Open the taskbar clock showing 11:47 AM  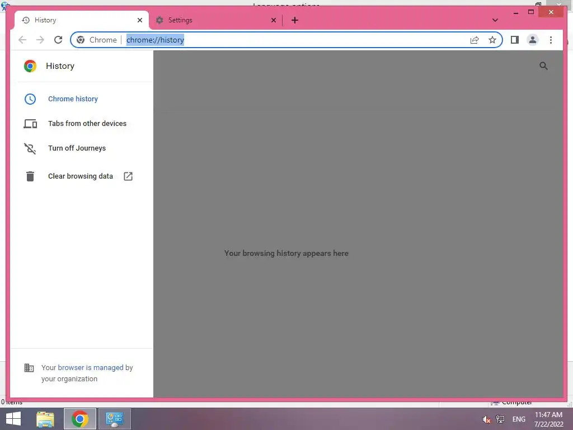(x=548, y=419)
